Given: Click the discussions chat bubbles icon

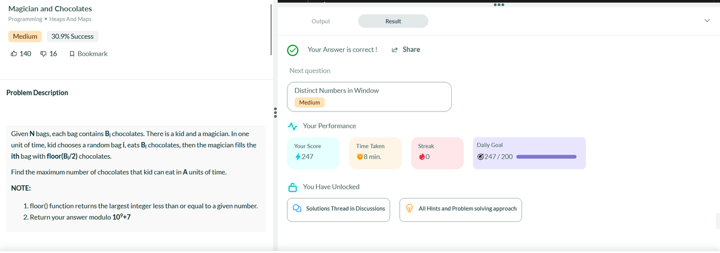Looking at the screenshot, I should 297,209.
